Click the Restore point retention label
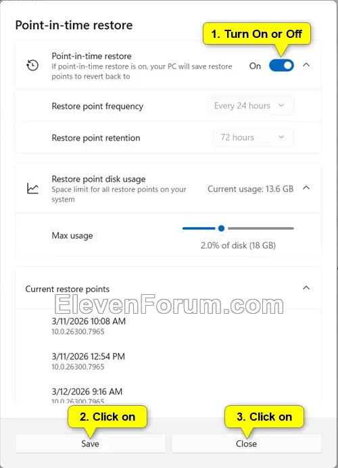The image size is (338, 468). (96, 138)
